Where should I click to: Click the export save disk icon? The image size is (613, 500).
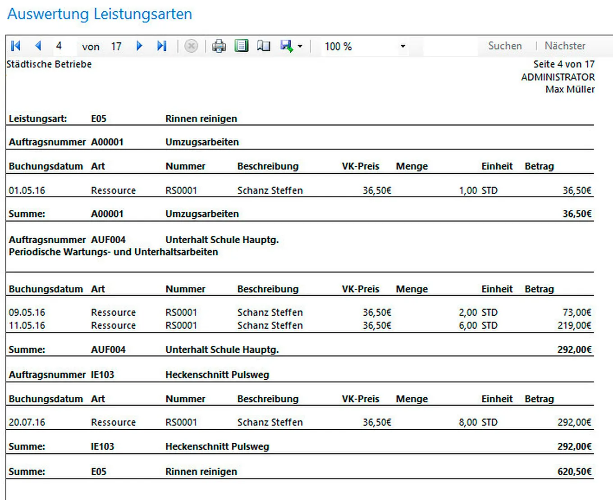[x=286, y=46]
